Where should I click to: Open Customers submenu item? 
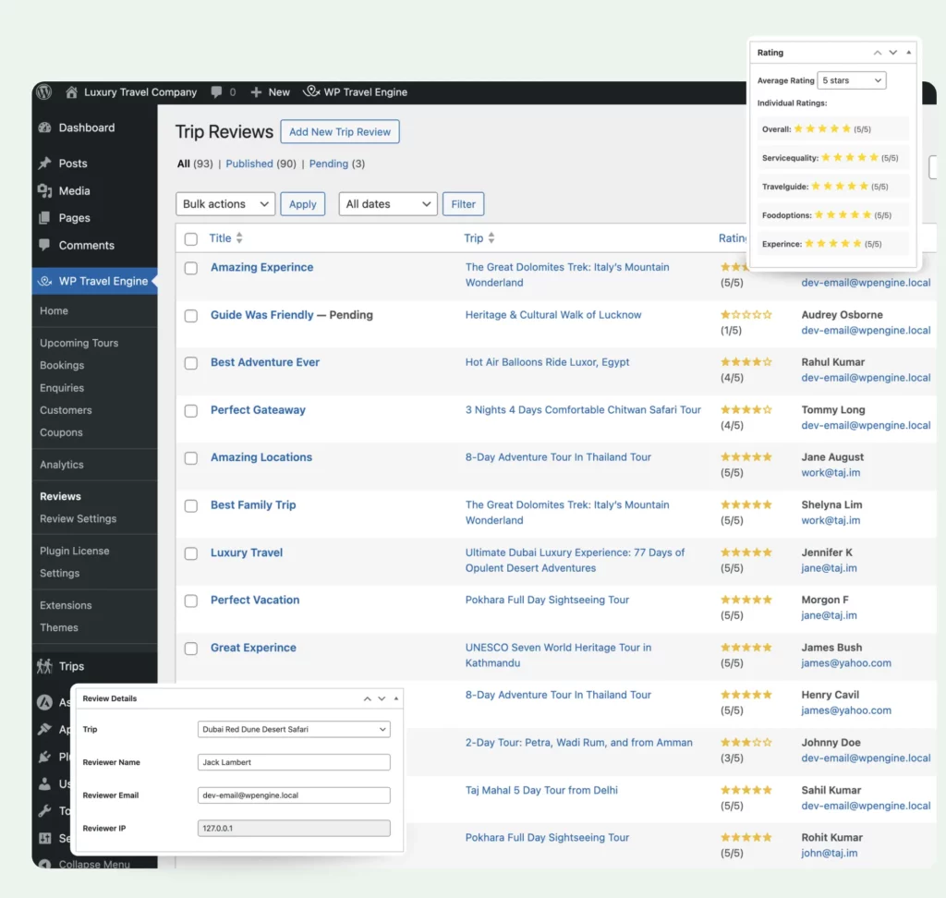66,410
